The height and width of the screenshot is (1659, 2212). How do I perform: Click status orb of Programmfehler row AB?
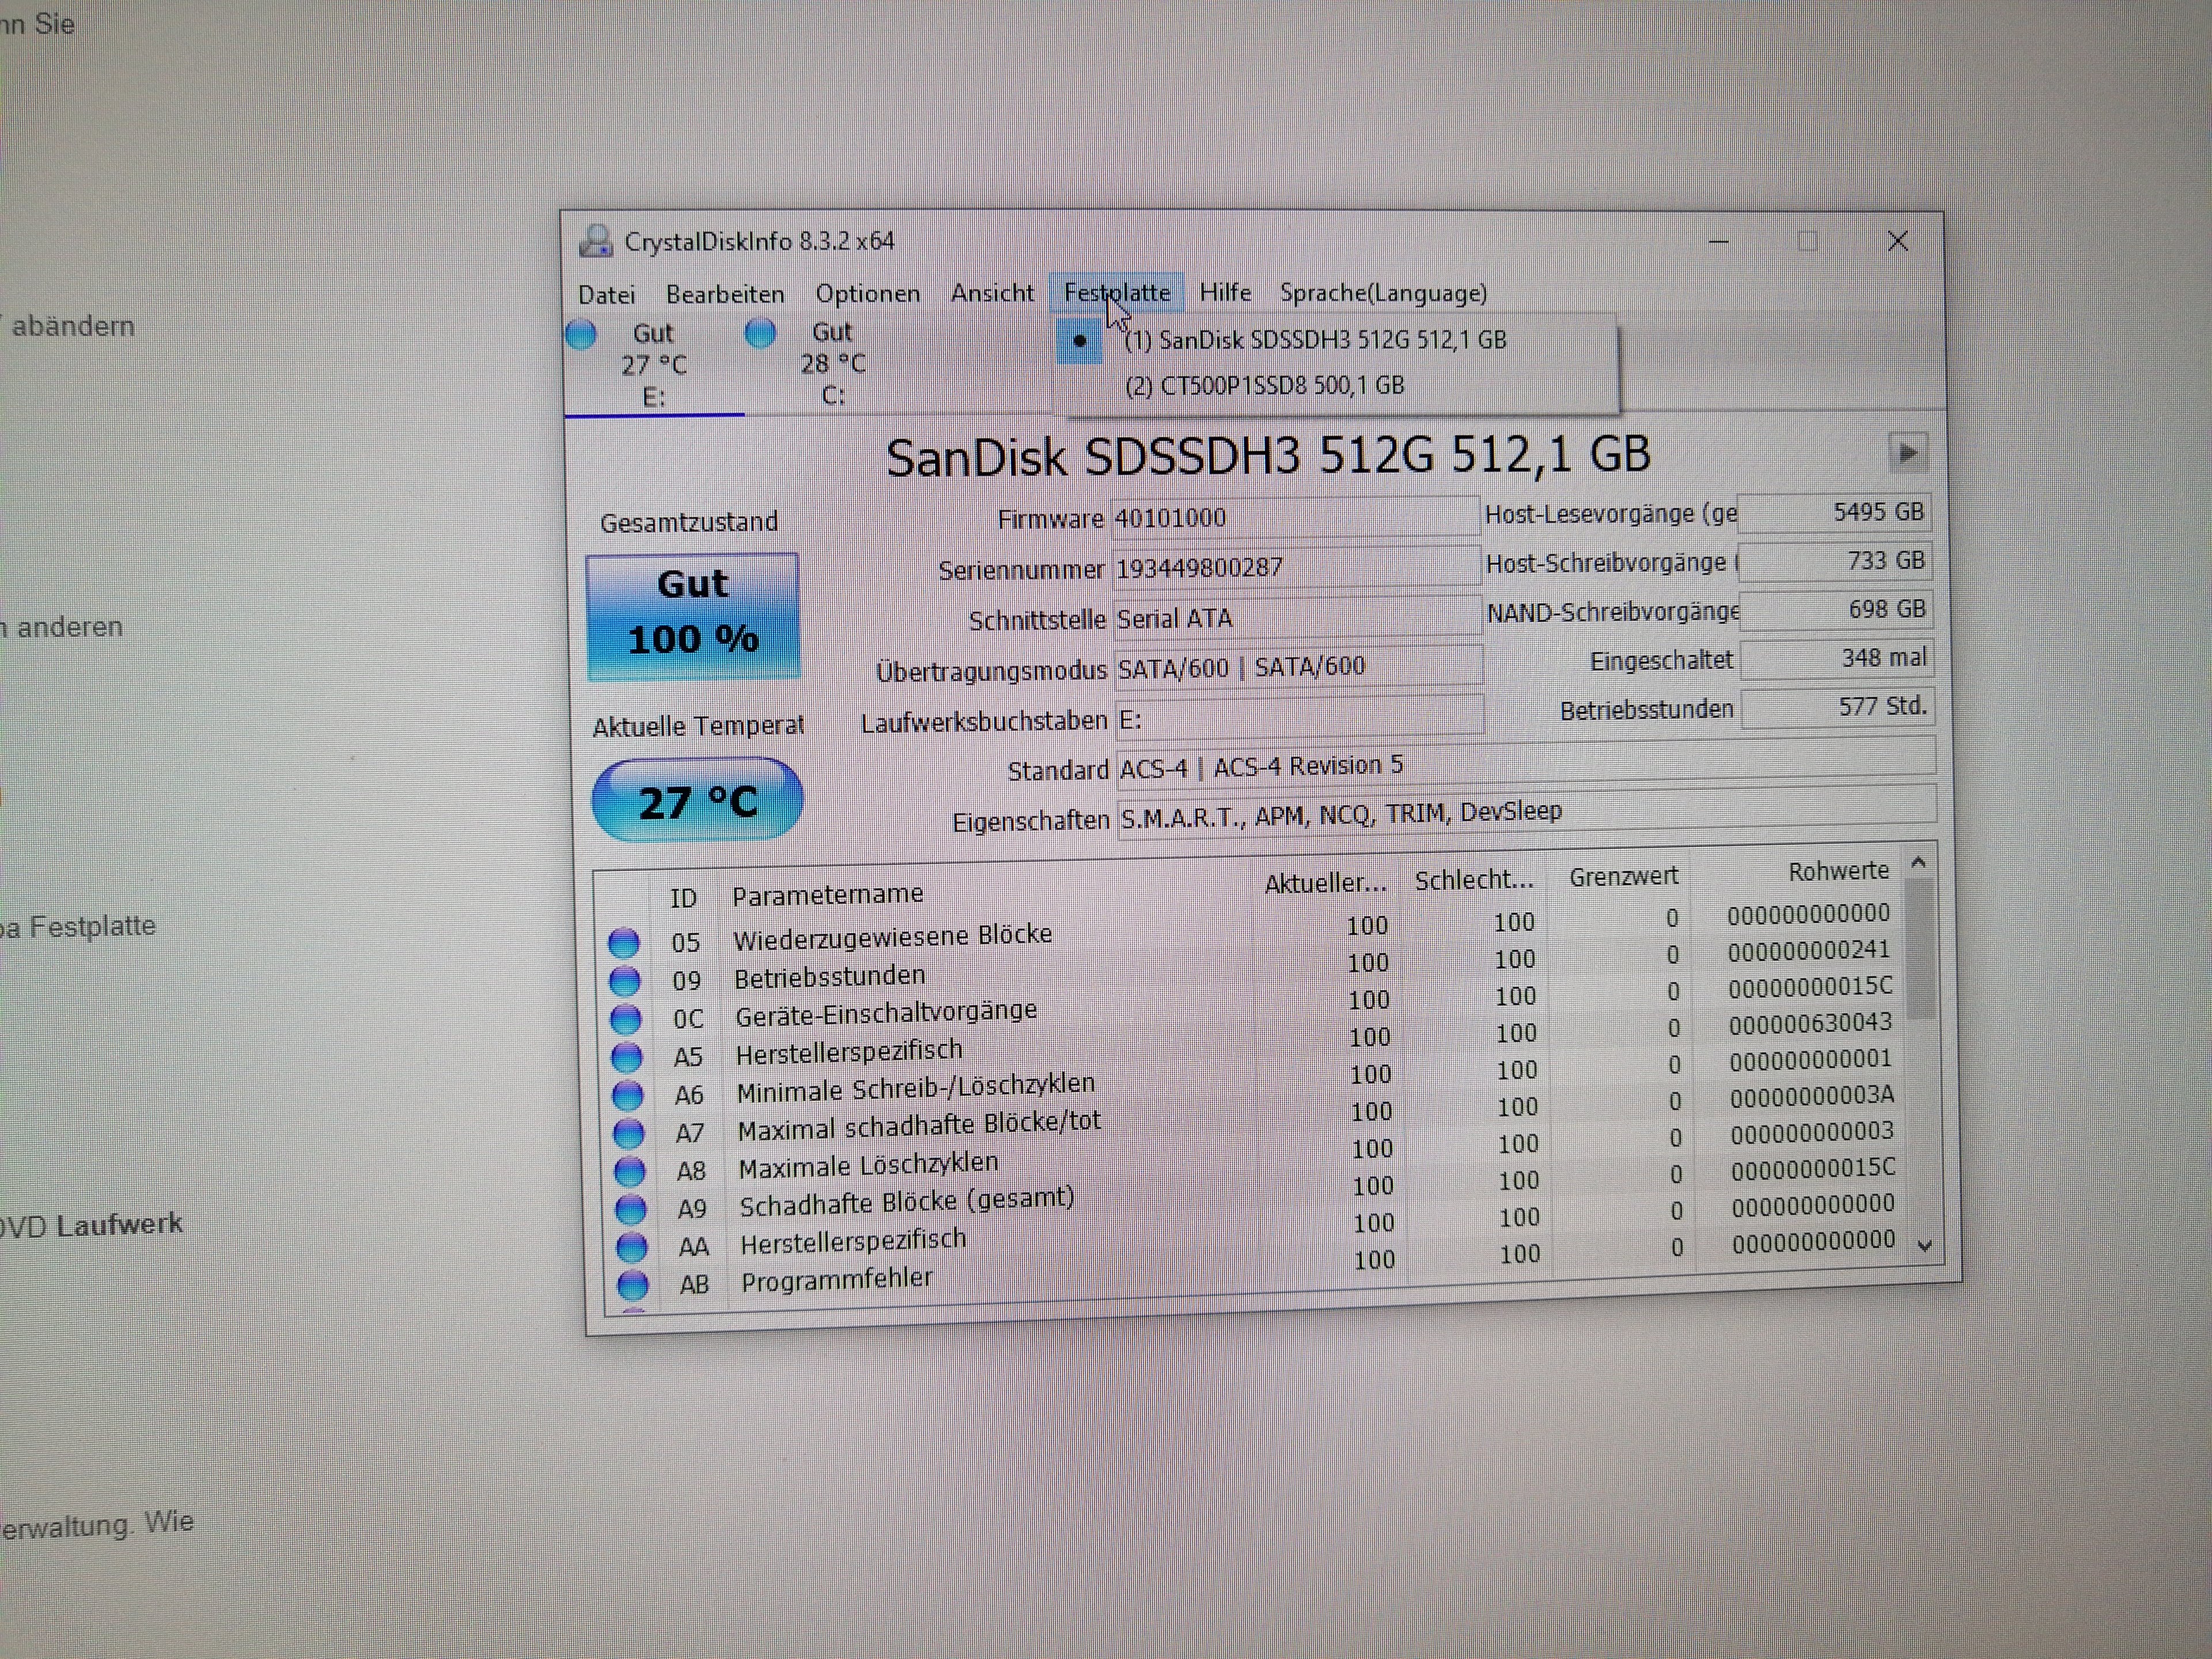coord(632,1284)
